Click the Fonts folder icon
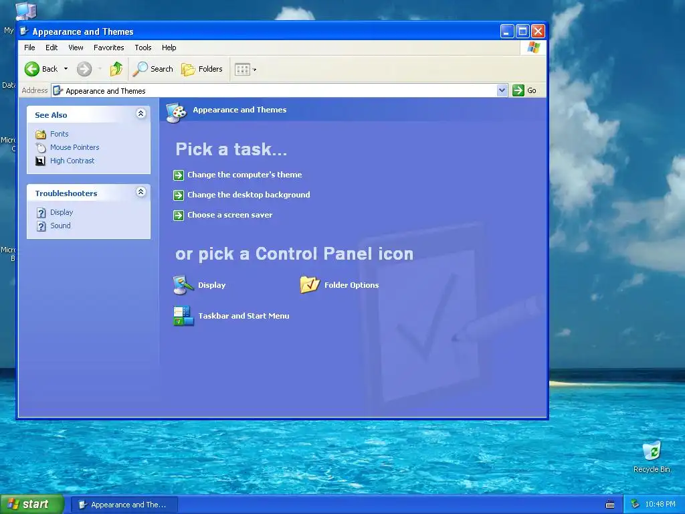The width and height of the screenshot is (685, 514). (x=41, y=134)
